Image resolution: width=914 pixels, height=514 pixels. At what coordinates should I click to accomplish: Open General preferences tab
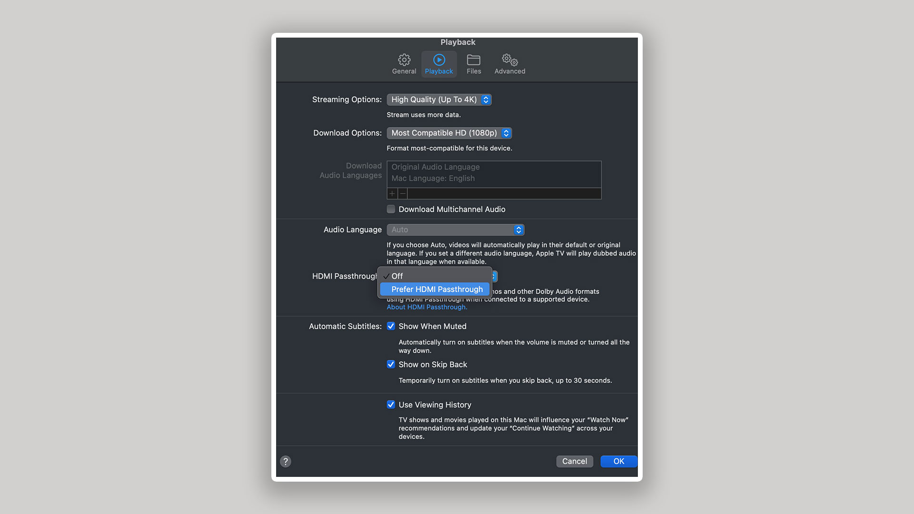point(404,63)
